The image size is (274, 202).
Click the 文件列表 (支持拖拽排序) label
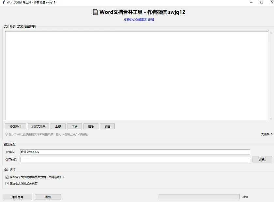point(20,26)
